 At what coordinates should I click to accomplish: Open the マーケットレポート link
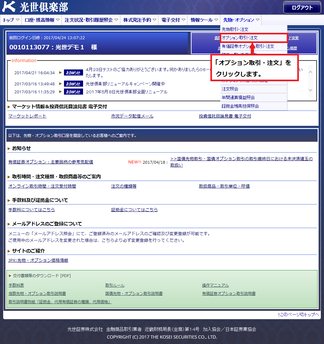point(27,116)
